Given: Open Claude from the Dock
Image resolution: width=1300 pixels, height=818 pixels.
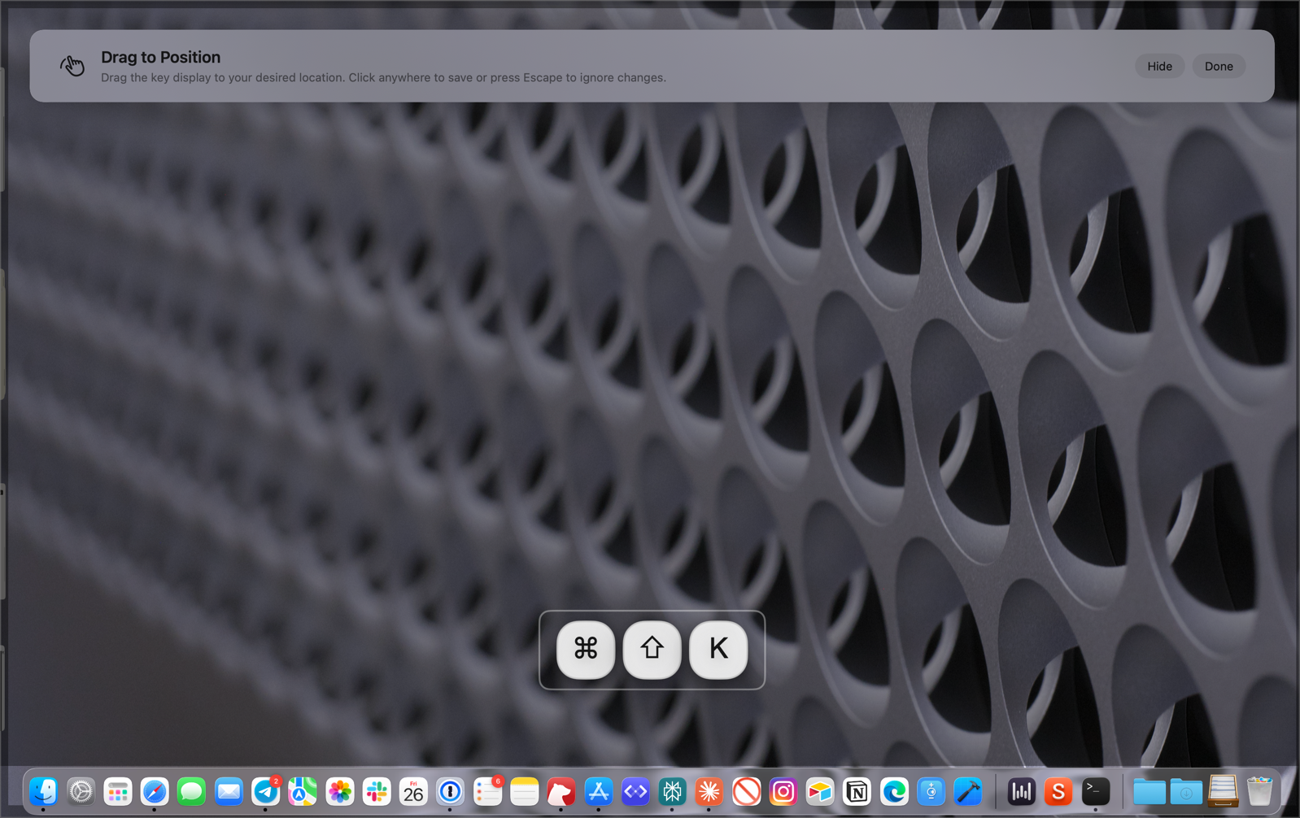Looking at the screenshot, I should pyautogui.click(x=709, y=791).
